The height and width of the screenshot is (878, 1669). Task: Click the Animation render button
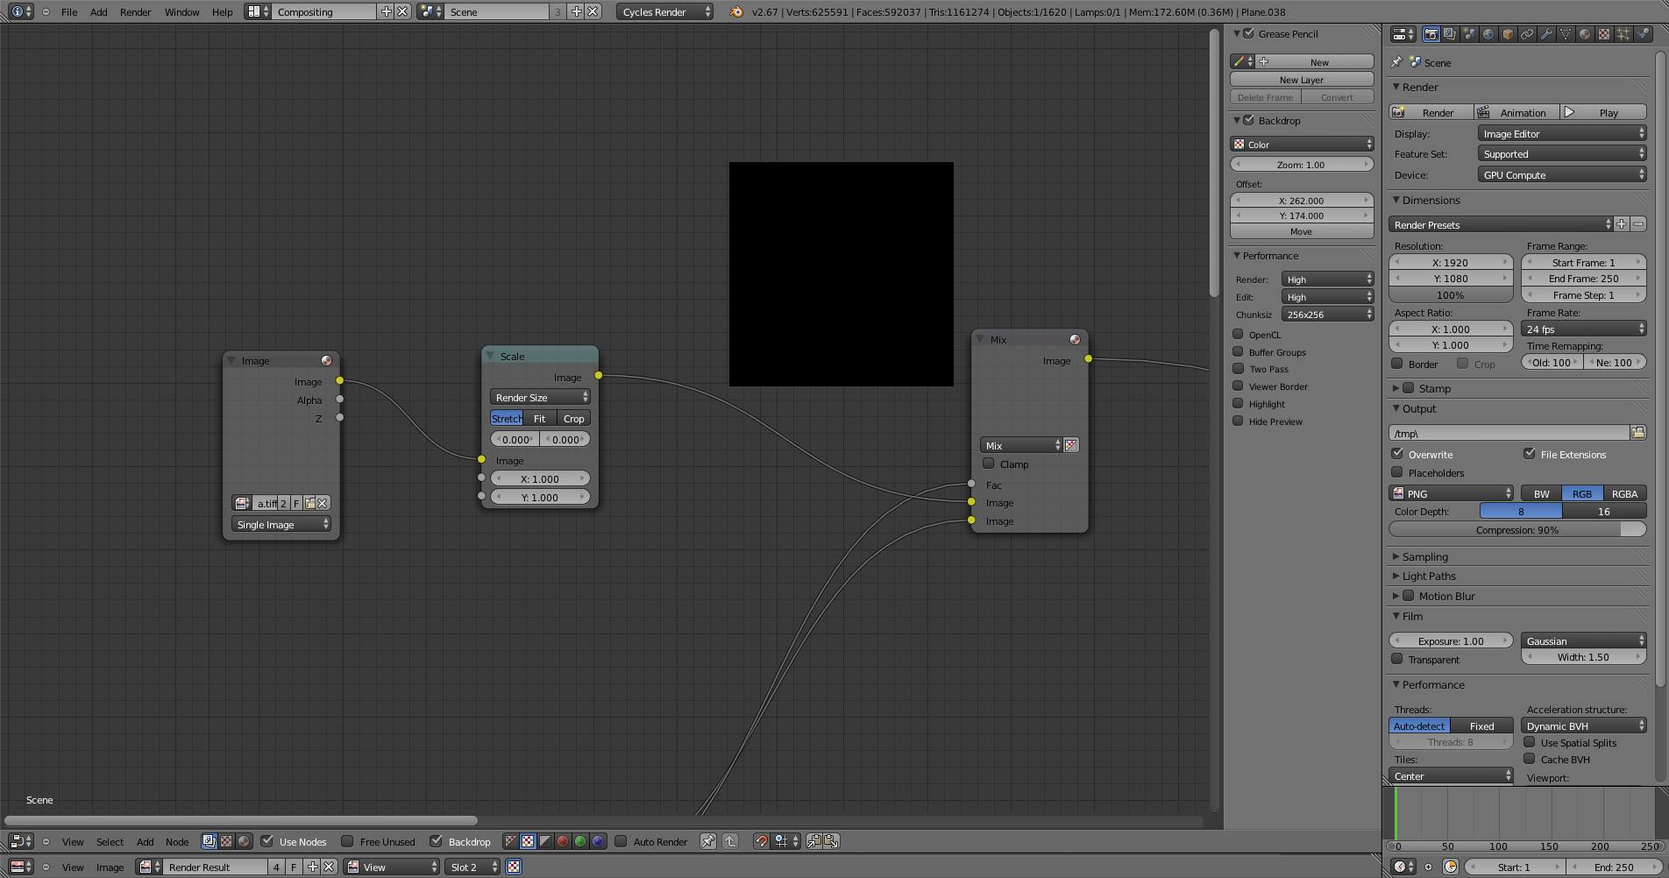click(x=1516, y=112)
